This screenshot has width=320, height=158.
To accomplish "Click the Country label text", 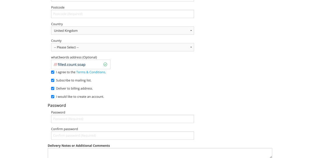I will [57, 24].
